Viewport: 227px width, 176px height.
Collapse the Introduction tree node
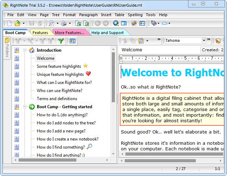coord(25,50)
